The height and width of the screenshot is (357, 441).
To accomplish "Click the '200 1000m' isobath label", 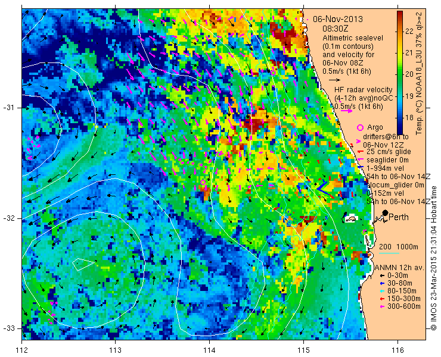I will click(399, 247).
